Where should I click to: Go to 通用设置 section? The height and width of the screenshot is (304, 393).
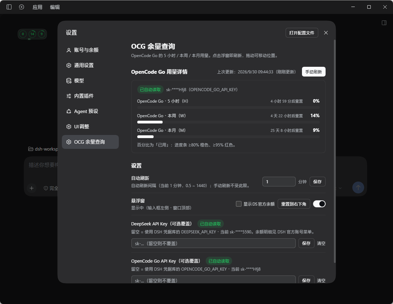90,65
